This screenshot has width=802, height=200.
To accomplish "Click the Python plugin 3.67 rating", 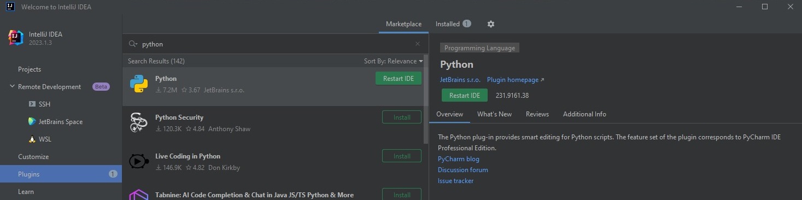I will click(191, 90).
